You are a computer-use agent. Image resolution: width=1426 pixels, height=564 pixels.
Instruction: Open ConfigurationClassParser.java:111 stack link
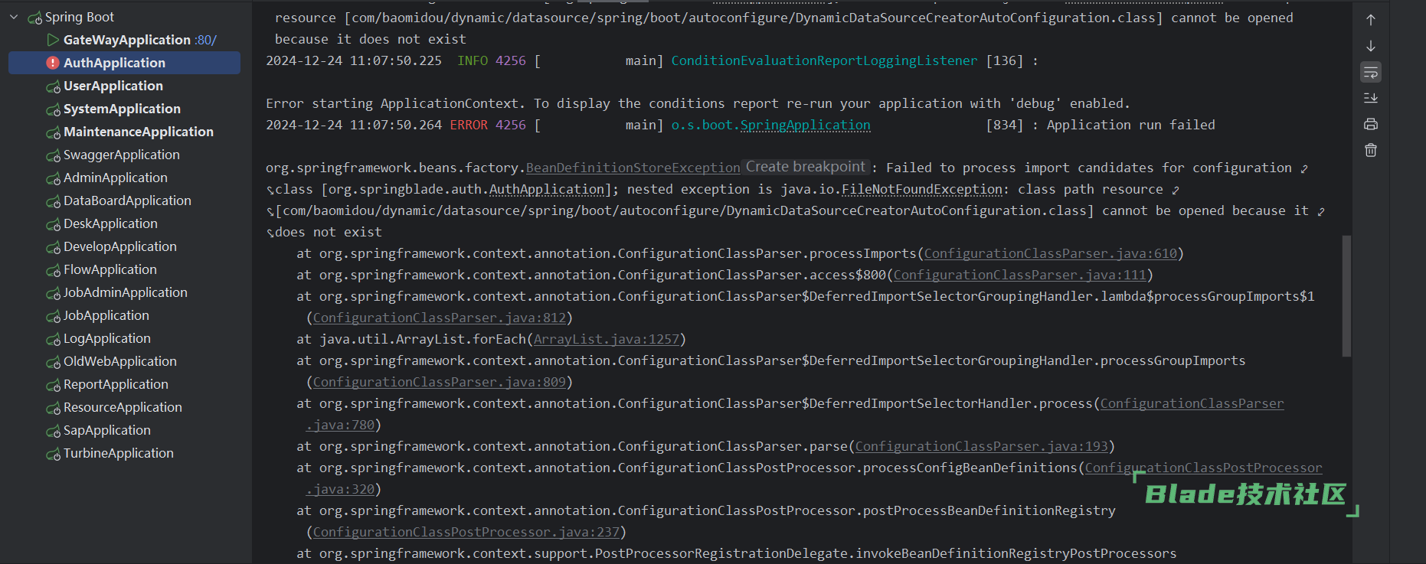tap(1020, 275)
